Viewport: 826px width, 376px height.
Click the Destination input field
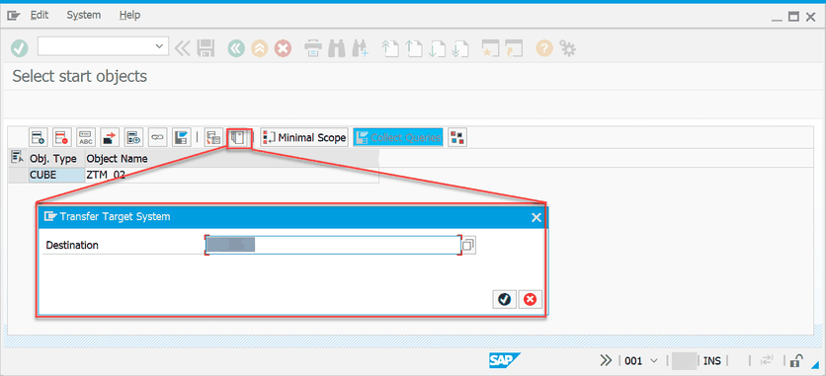pyautogui.click(x=333, y=245)
